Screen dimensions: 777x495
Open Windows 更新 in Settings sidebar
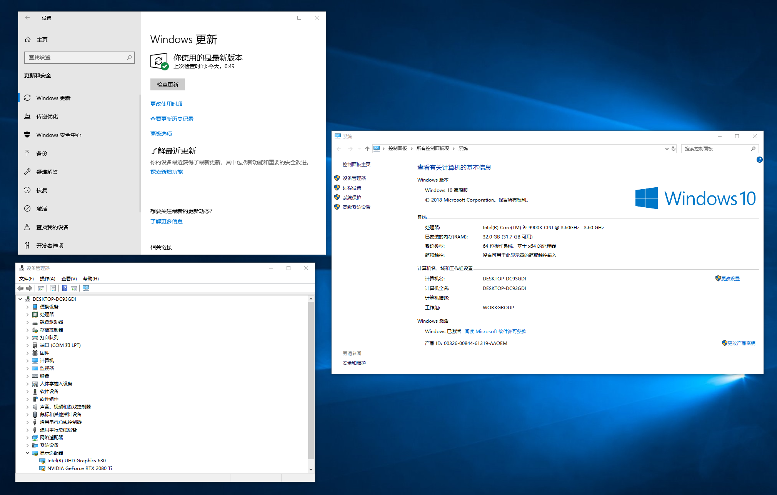click(79, 98)
